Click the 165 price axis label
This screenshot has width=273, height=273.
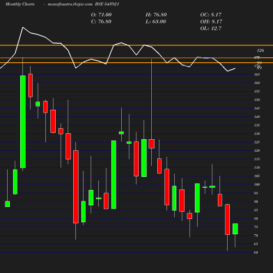(x=257, y=74)
